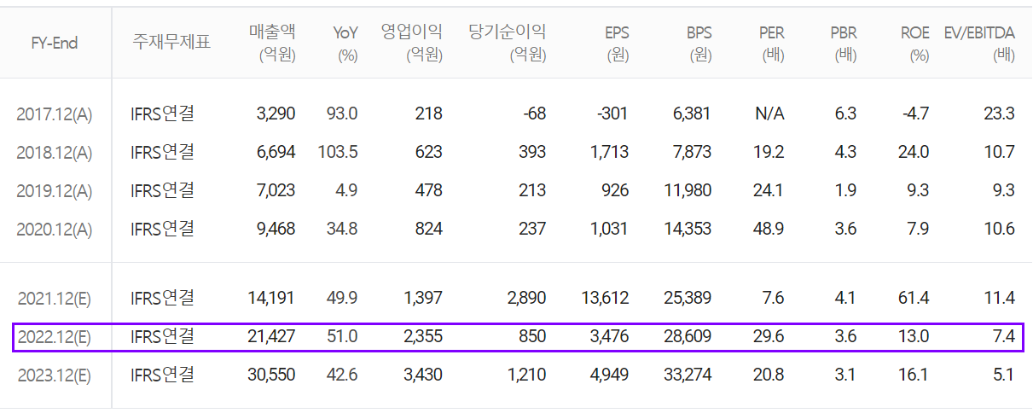Select the 2018.12(A) row label
This screenshot has height=413, width=1033.
pyautogui.click(x=55, y=152)
